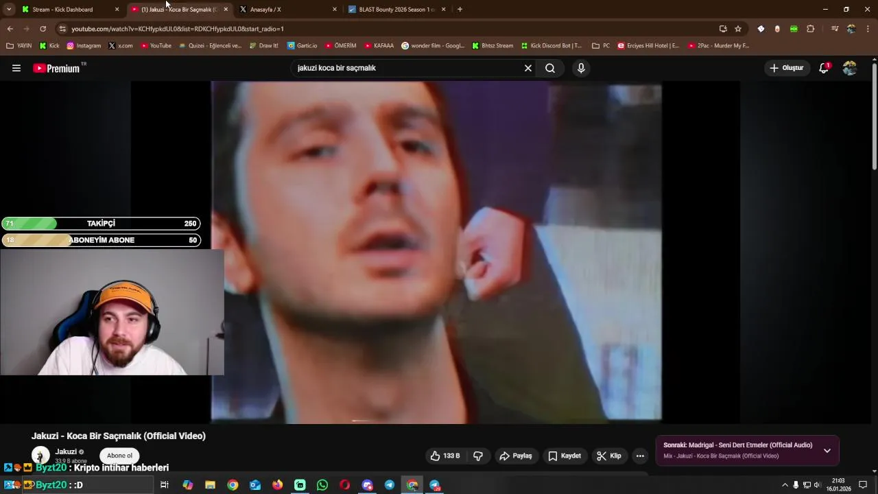
Task: Expand the Sonraki playlist panel chevron
Action: (827, 451)
